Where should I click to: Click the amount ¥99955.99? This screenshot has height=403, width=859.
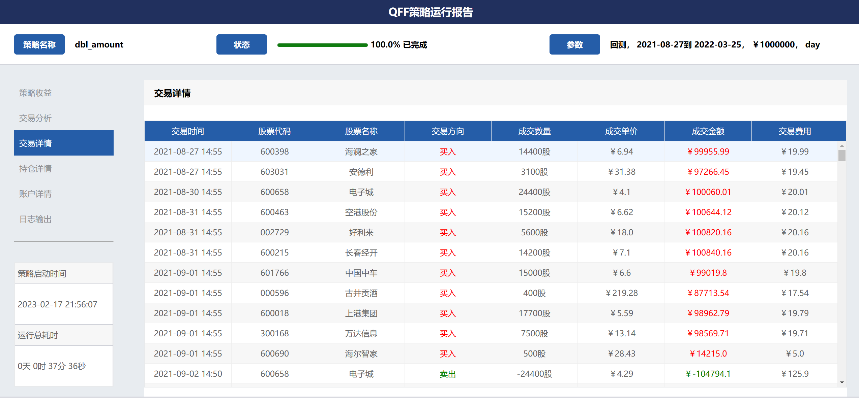tap(708, 152)
